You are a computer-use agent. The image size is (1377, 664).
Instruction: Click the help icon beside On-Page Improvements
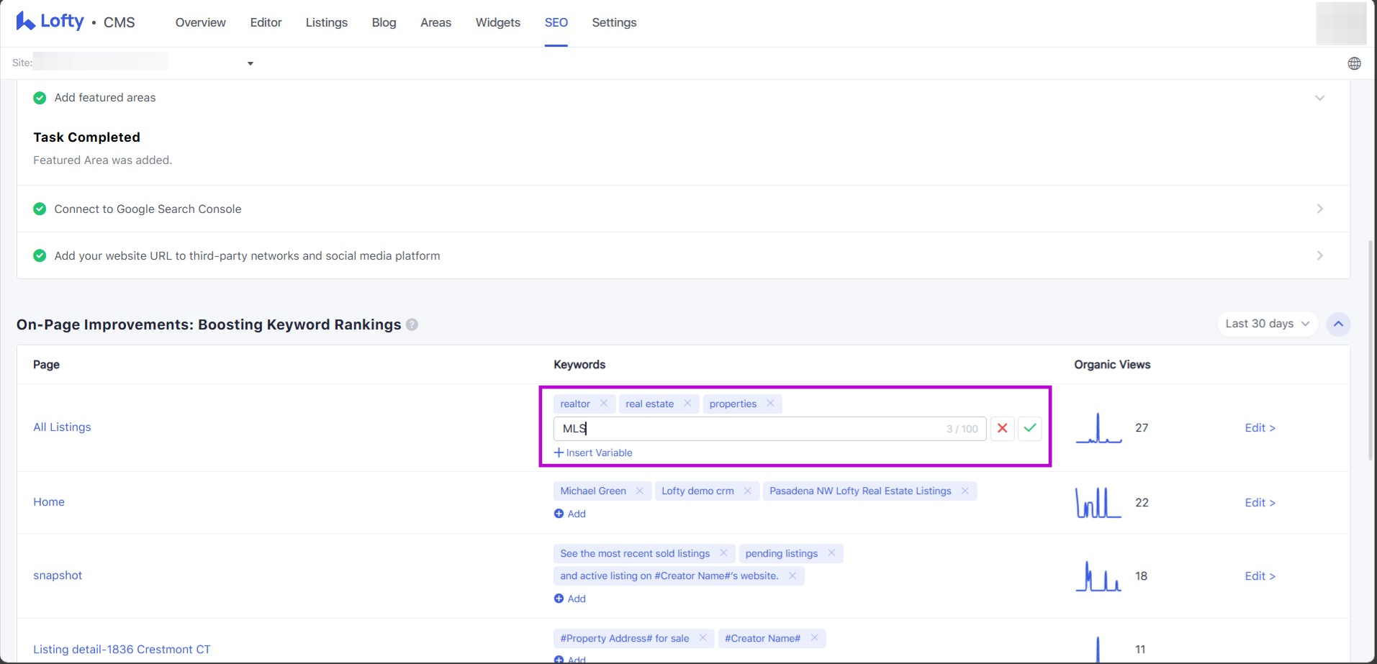412,324
